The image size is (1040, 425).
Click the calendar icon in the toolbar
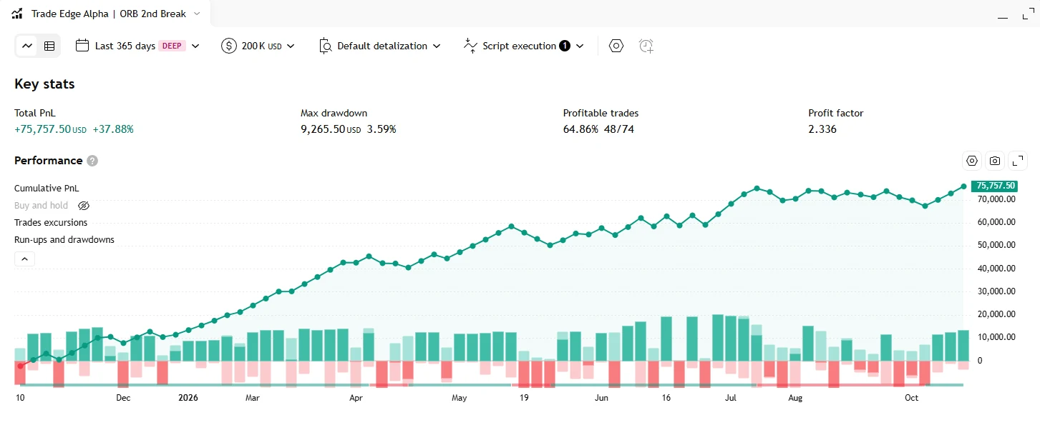(x=82, y=46)
